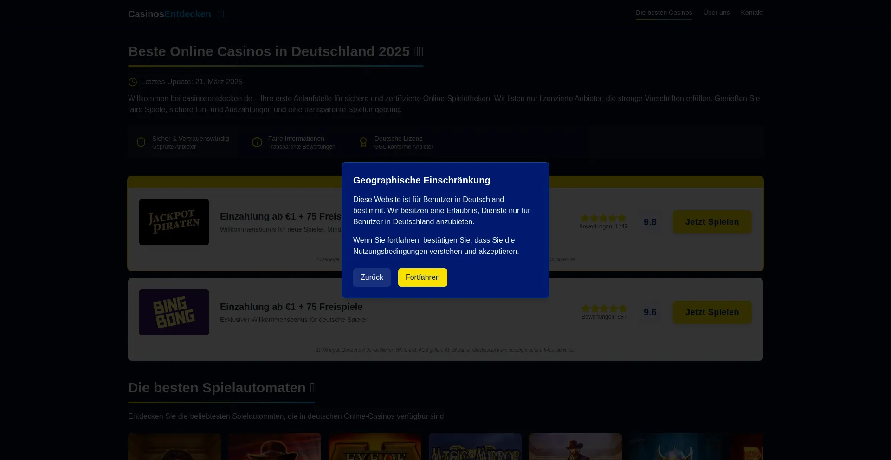The height and width of the screenshot is (460, 891).
Task: Select the Eye of slot game thumbnail
Action: pyautogui.click(x=375, y=447)
